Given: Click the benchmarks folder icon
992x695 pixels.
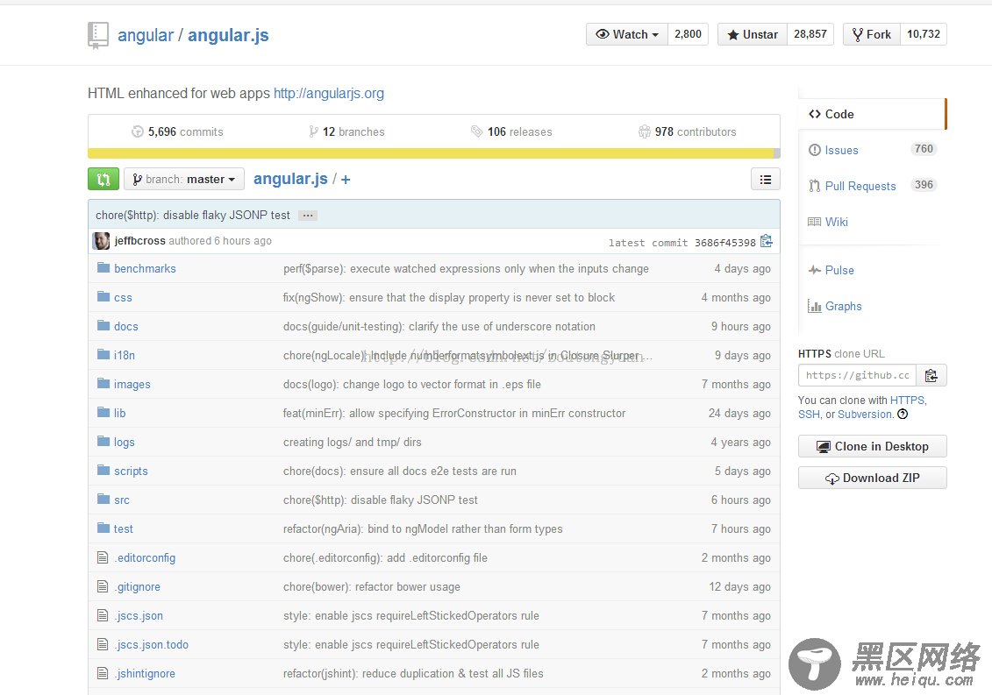Looking at the screenshot, I should point(103,268).
